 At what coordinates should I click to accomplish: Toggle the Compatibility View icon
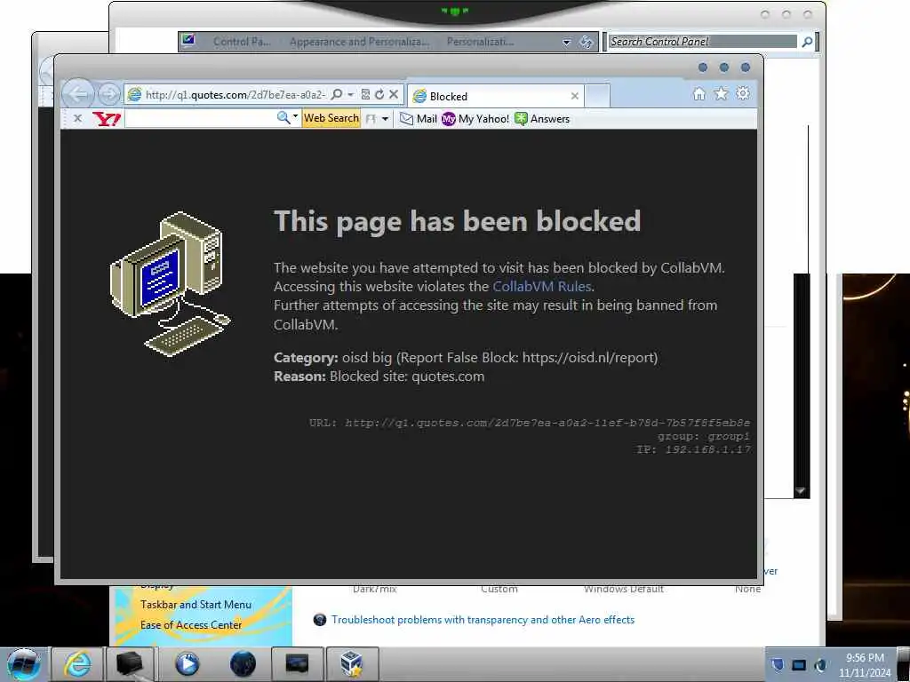pyautogui.click(x=365, y=94)
